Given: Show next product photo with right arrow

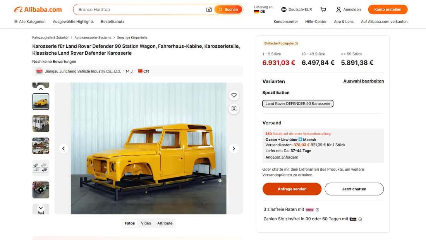Looking at the screenshot, I should [x=234, y=148].
